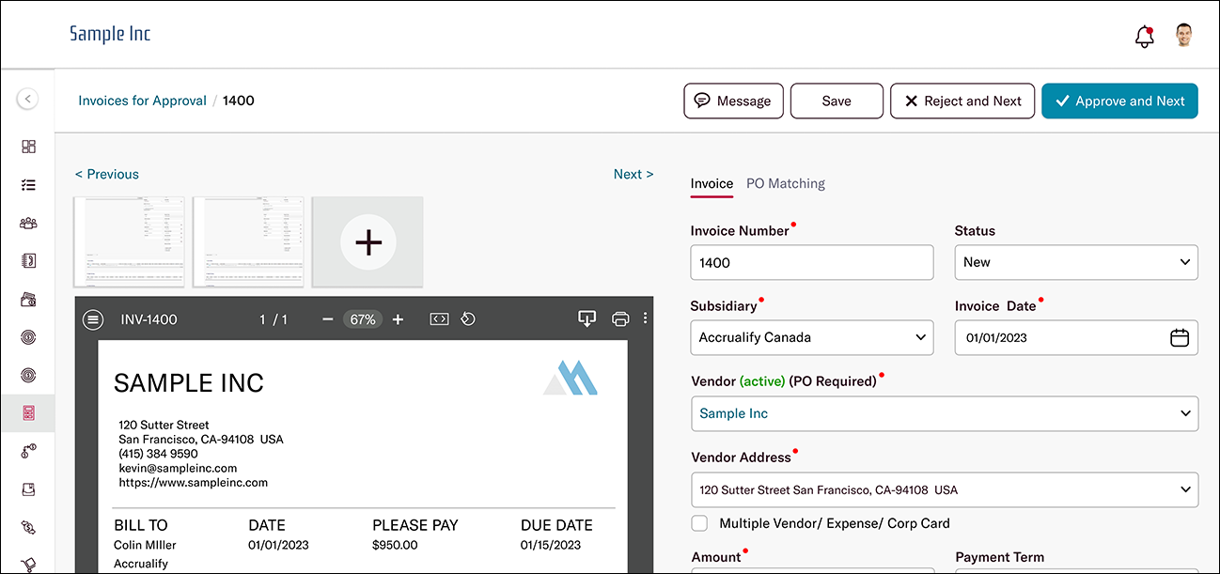Print the invoice document
This screenshot has width=1220, height=574.
(619, 318)
